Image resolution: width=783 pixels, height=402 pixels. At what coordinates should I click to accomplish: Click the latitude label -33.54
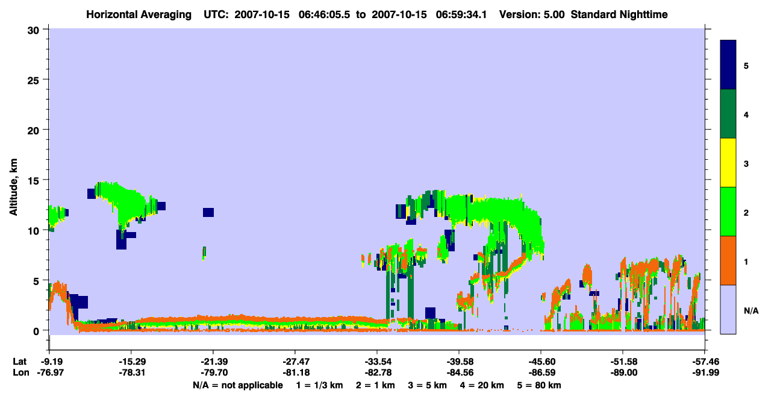[377, 361]
